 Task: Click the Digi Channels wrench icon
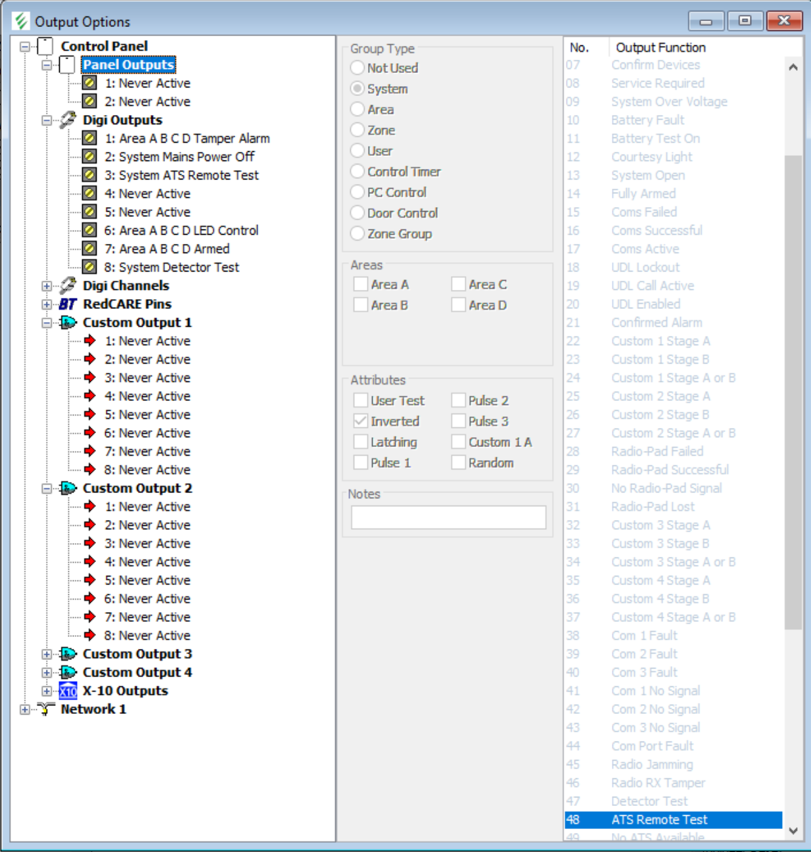pos(68,286)
